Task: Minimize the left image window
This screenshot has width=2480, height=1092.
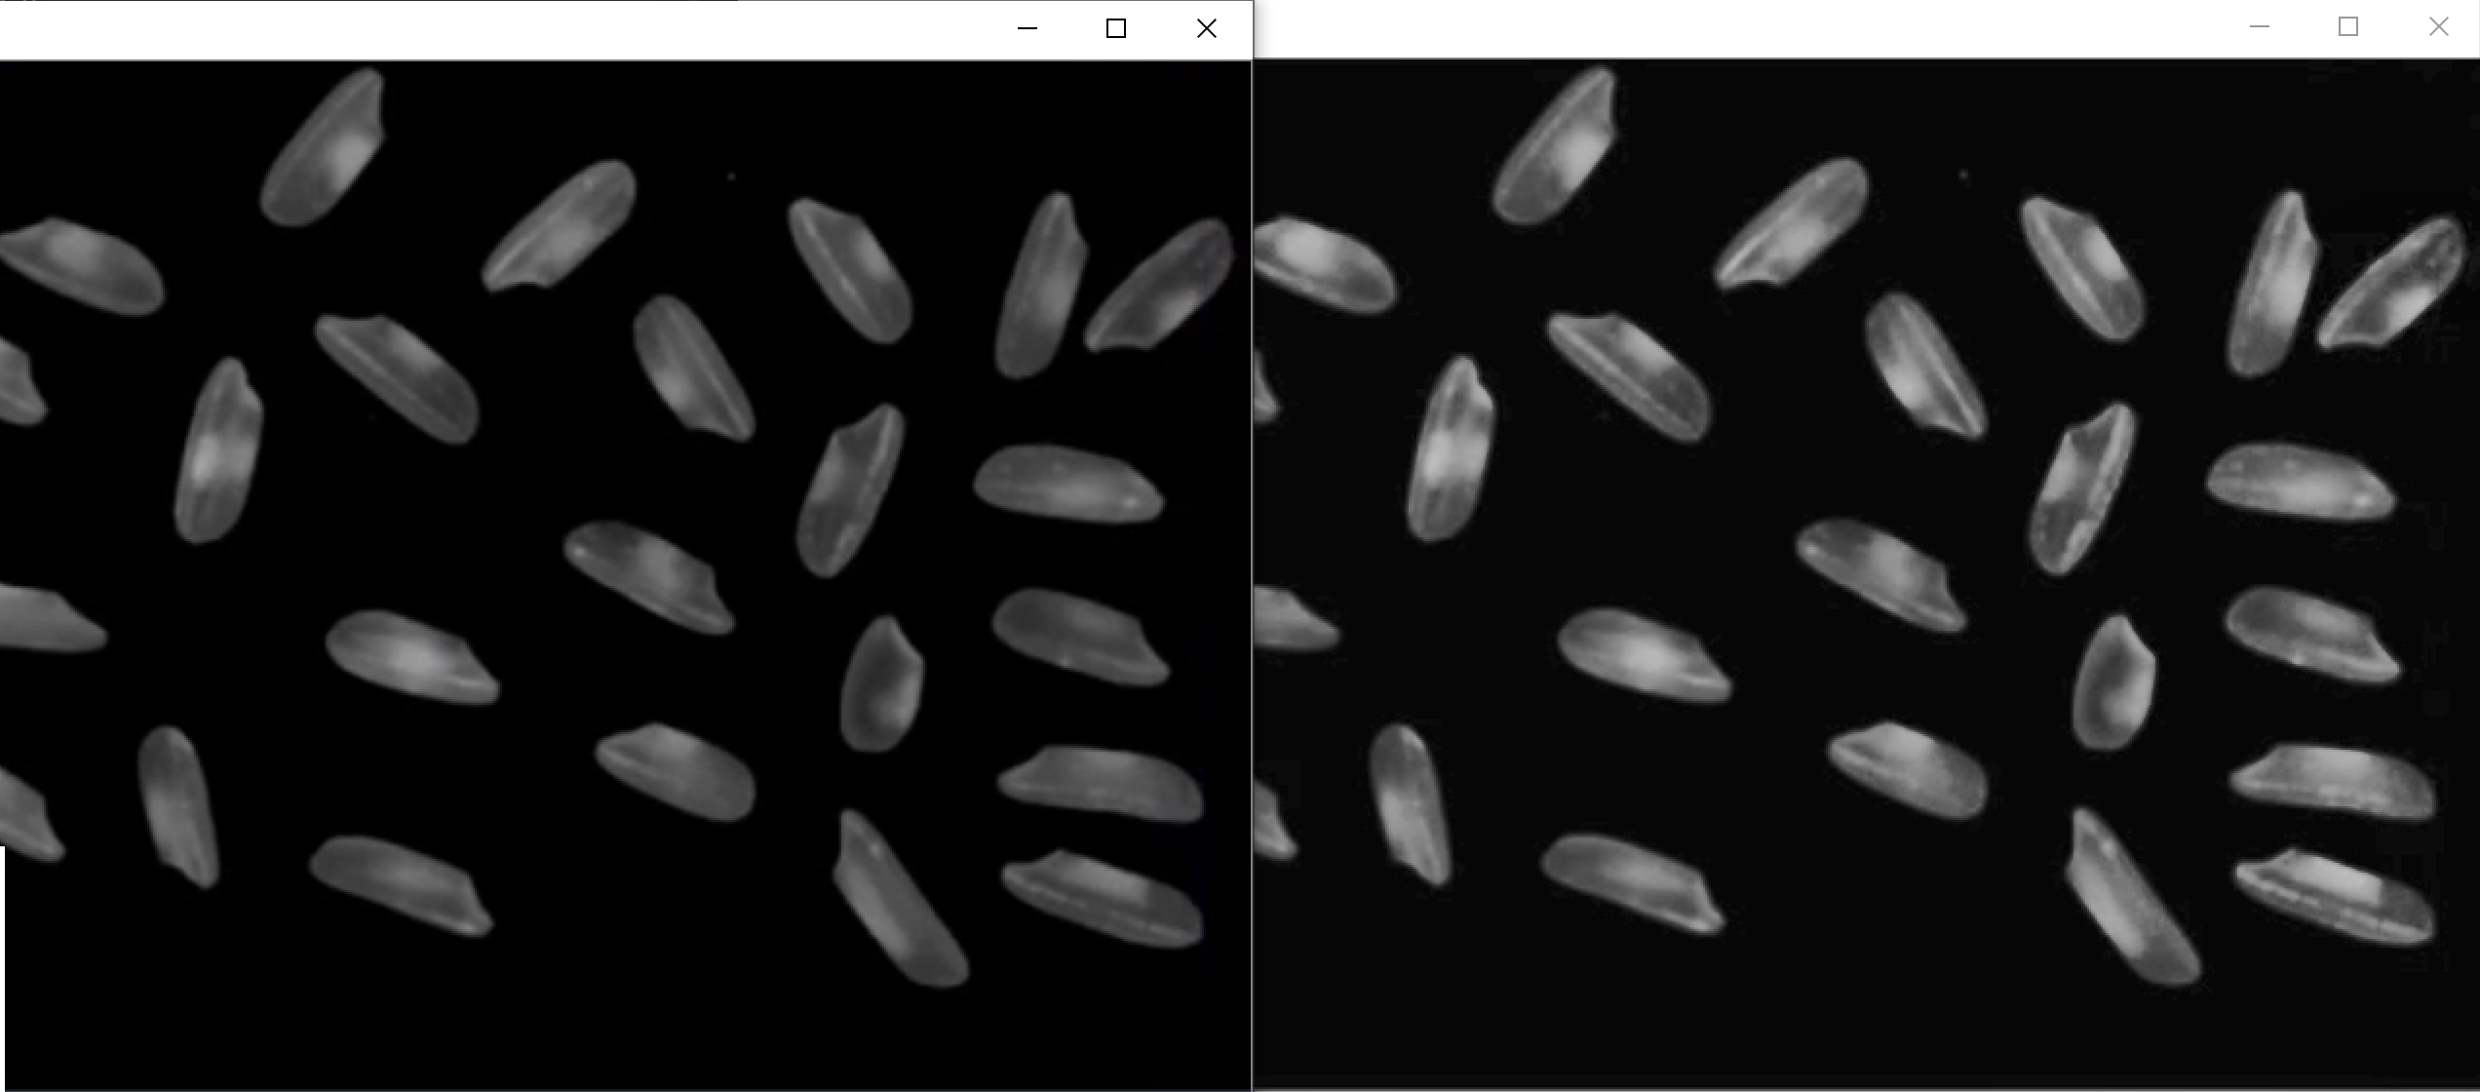Action: (x=1027, y=29)
